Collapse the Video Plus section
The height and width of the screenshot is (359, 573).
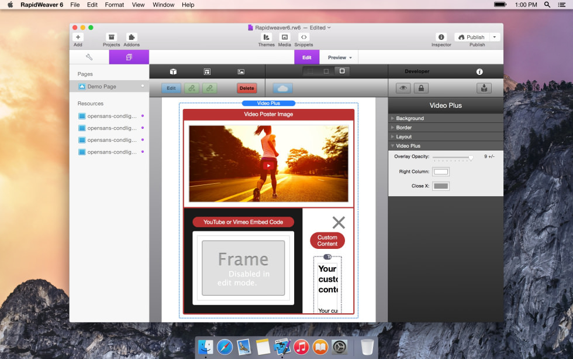click(x=446, y=146)
